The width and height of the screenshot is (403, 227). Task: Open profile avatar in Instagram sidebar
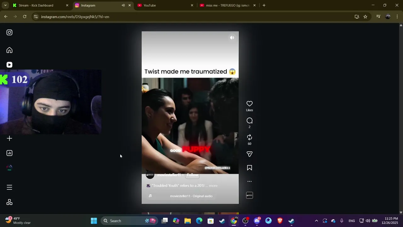click(9, 168)
